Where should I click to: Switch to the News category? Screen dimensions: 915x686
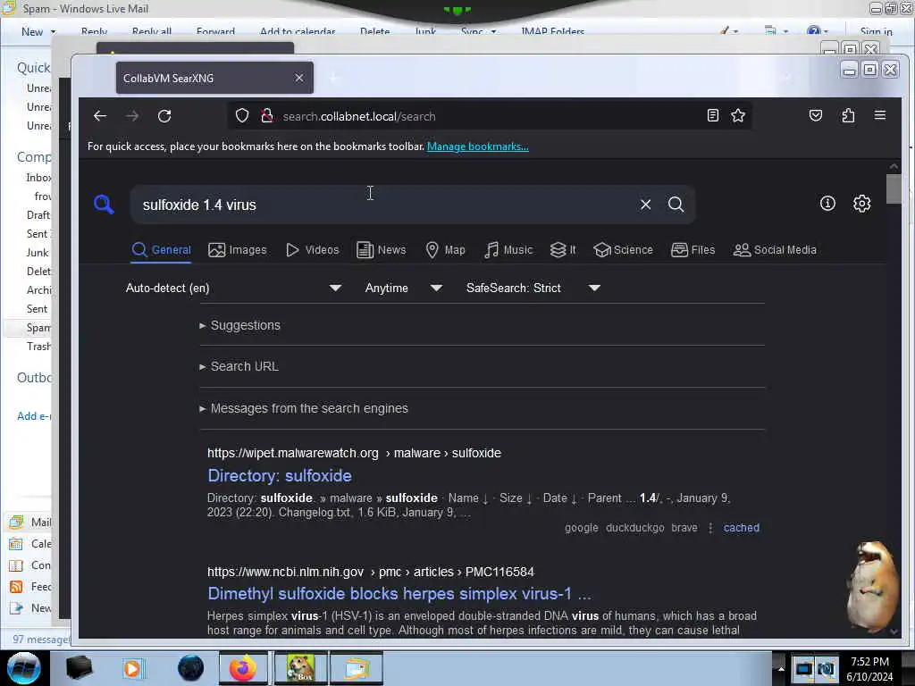(381, 250)
